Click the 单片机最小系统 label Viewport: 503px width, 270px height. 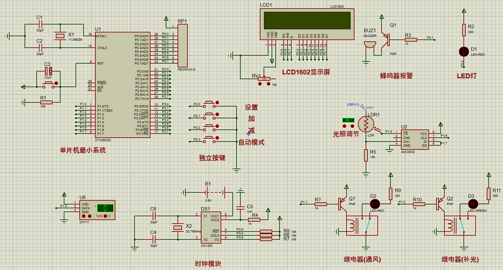click(x=83, y=150)
